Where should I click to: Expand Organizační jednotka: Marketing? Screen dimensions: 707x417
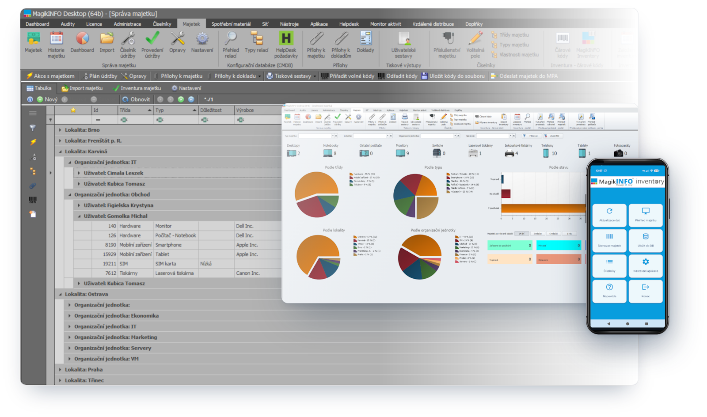tap(70, 337)
